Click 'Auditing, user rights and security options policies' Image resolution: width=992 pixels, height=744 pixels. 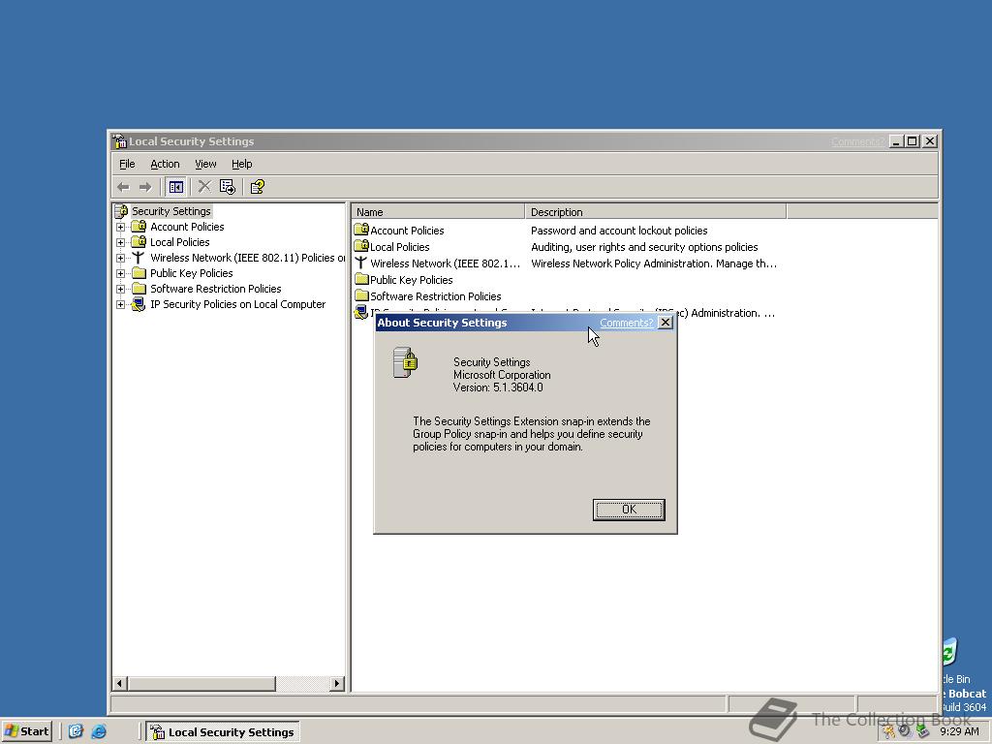click(x=644, y=247)
